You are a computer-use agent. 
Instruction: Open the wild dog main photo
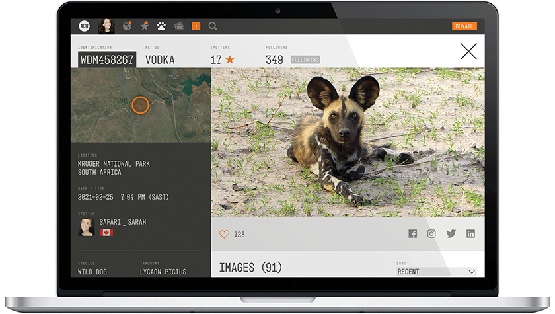tap(348, 143)
